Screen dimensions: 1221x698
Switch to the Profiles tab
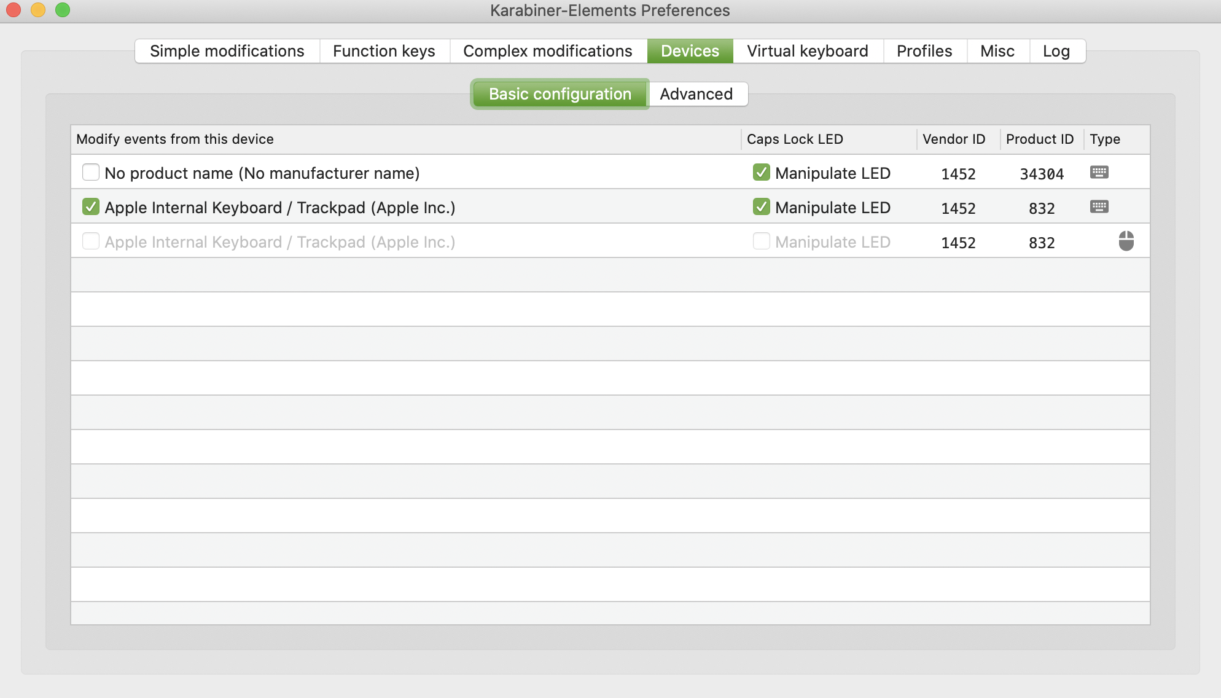(x=924, y=51)
